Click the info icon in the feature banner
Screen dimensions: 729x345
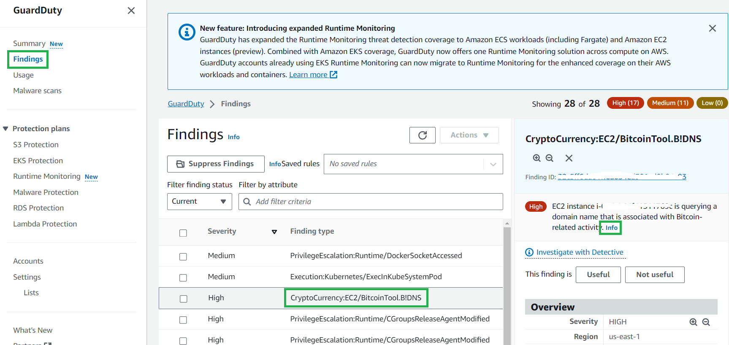(x=187, y=32)
